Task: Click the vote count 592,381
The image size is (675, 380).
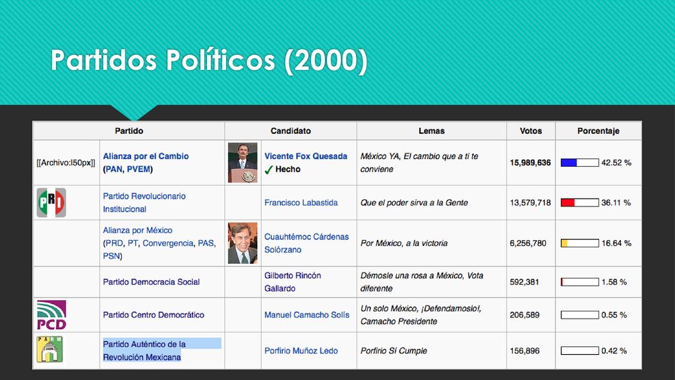Action: pyautogui.click(x=524, y=282)
